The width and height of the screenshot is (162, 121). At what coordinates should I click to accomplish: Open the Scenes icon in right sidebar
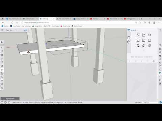coord(160,73)
